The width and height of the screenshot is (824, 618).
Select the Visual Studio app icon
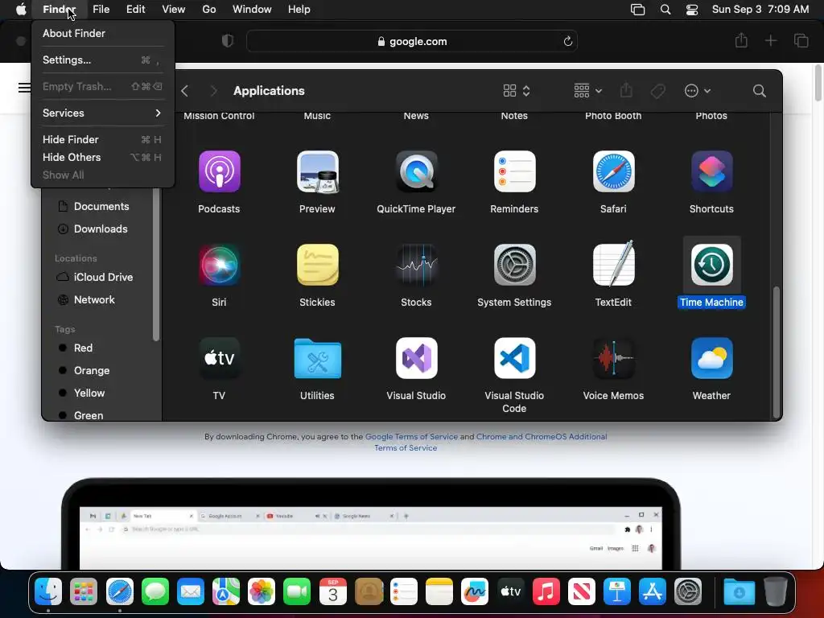(x=416, y=358)
